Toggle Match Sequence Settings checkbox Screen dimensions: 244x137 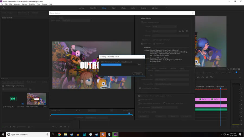tap(142, 22)
